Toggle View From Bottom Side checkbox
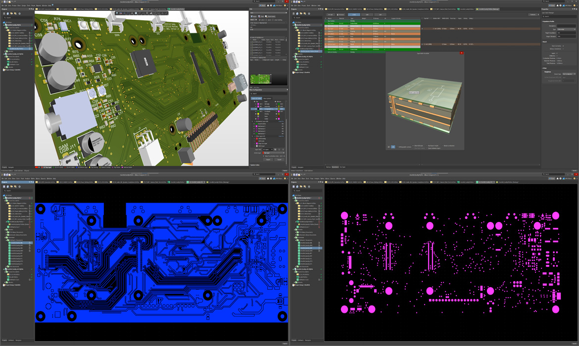Screen dimensions: 579x346 pos(264,156)
